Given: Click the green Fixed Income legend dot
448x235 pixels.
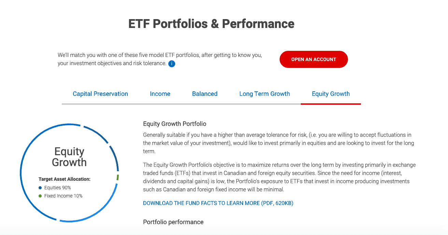Looking at the screenshot, I should [x=40, y=196].
